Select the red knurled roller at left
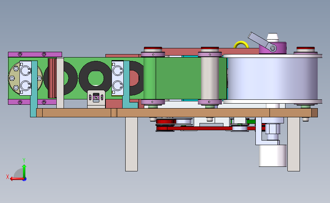Image resolution: width=330 pixels, height=203 pixels. pyautogui.click(x=52, y=78)
